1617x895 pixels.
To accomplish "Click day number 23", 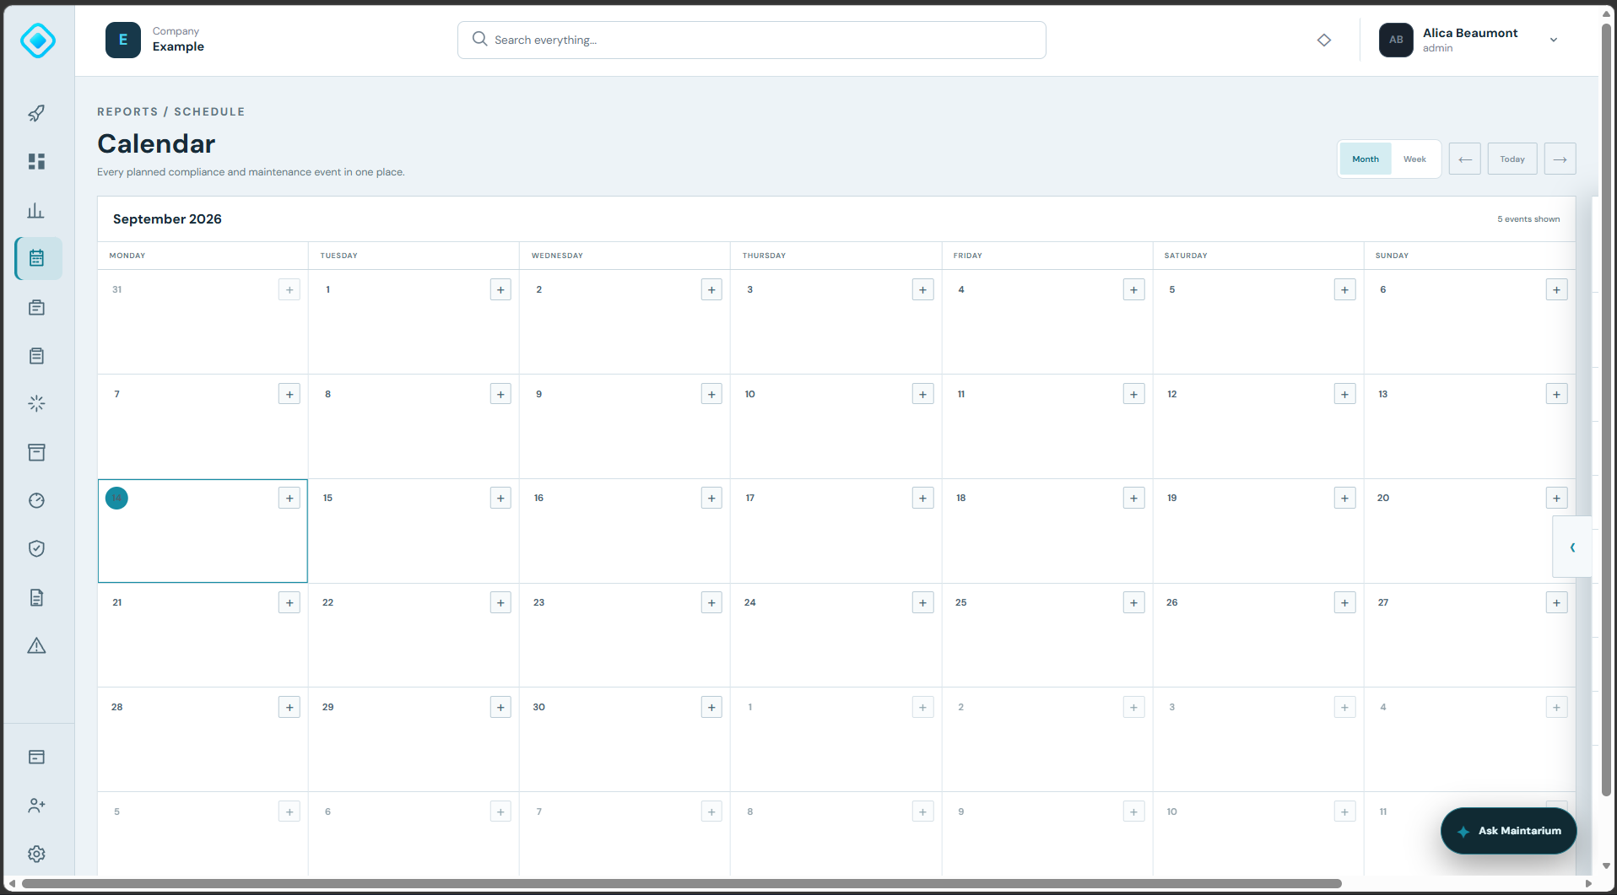I will pos(539,602).
